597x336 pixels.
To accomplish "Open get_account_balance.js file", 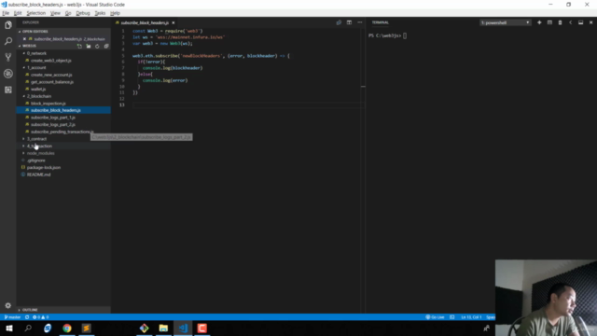I will 52,82.
